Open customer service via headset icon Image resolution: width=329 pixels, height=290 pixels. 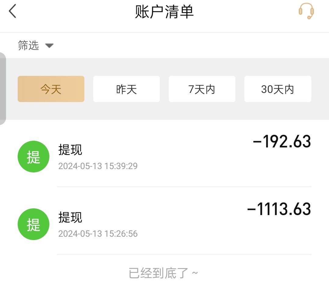coord(306,11)
